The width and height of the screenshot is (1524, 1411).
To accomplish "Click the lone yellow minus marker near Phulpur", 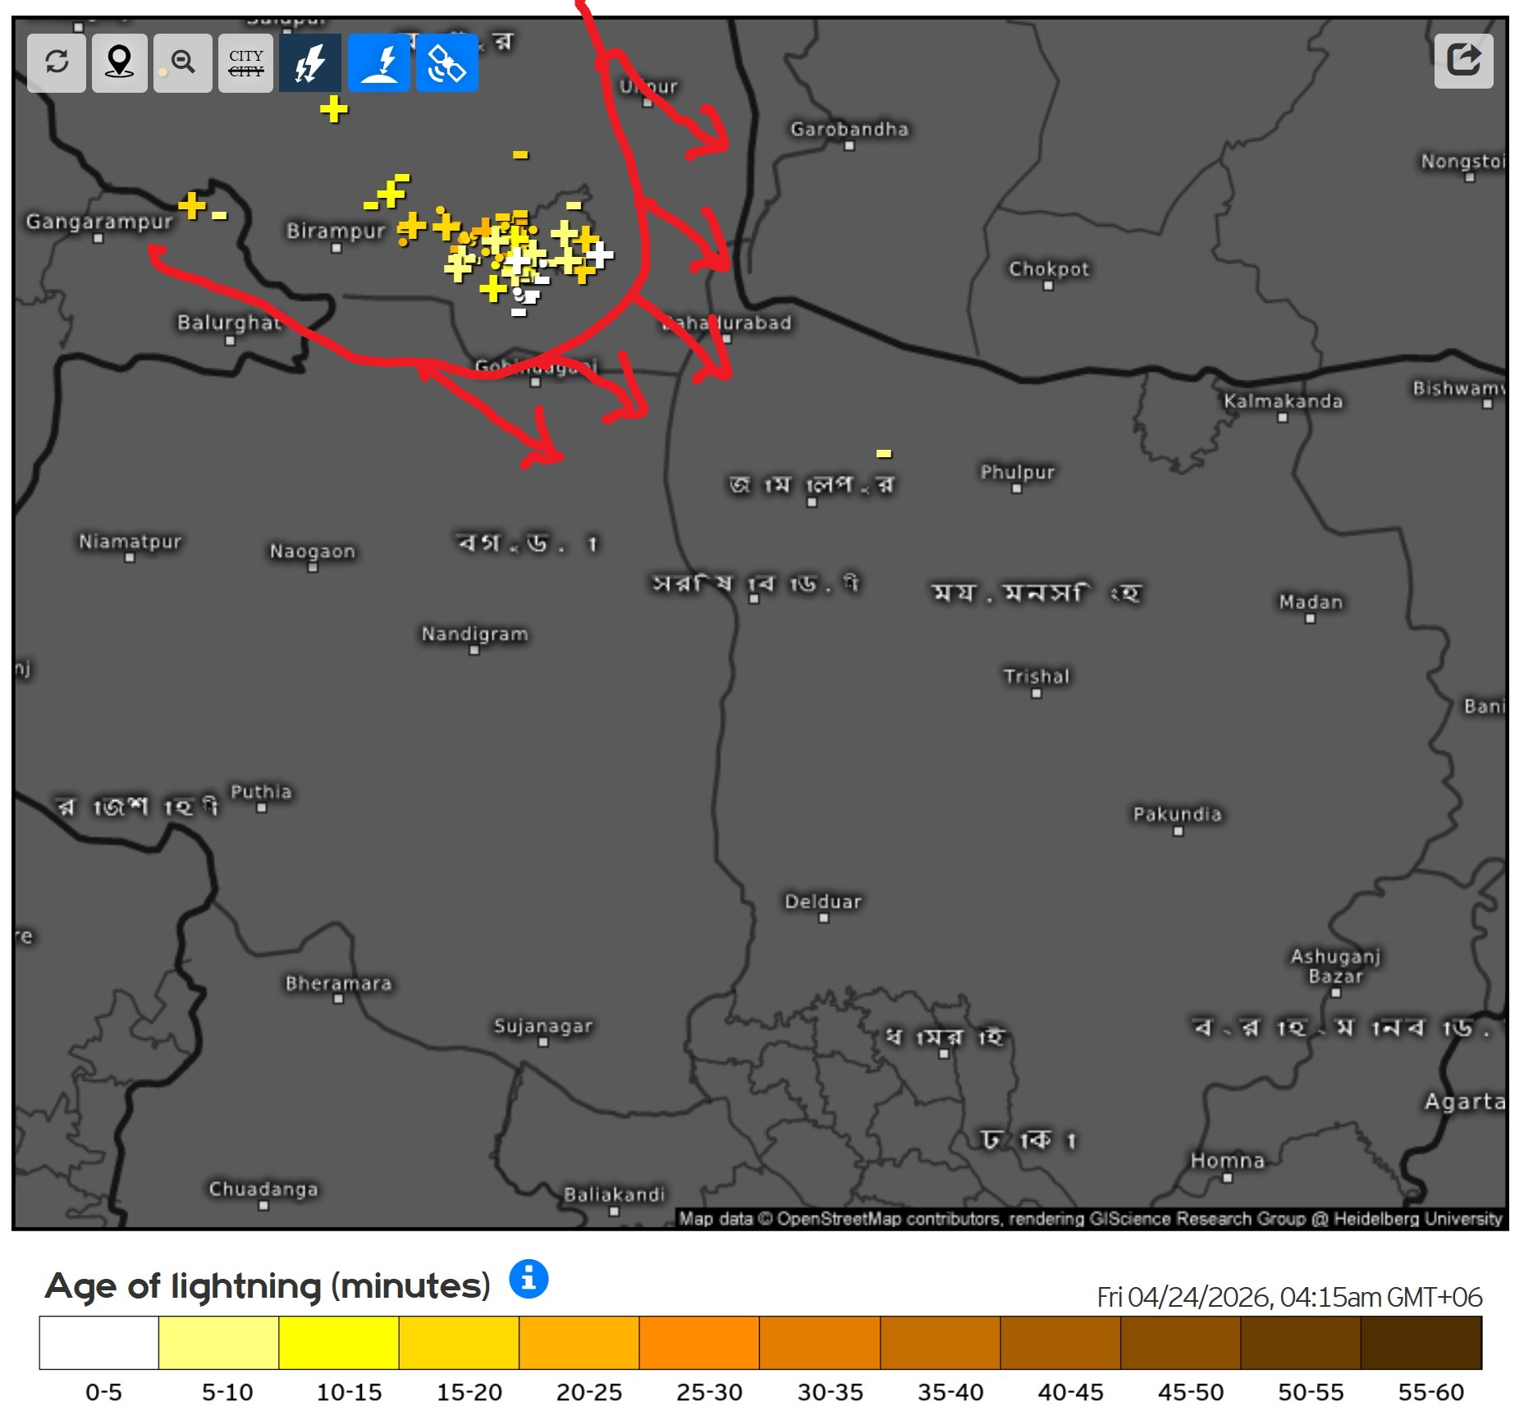I will tap(884, 453).
